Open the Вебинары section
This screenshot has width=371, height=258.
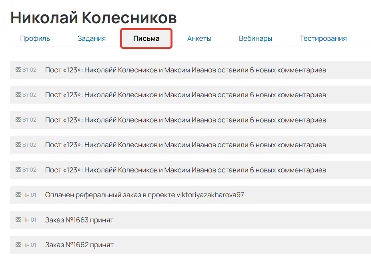pyautogui.click(x=255, y=38)
